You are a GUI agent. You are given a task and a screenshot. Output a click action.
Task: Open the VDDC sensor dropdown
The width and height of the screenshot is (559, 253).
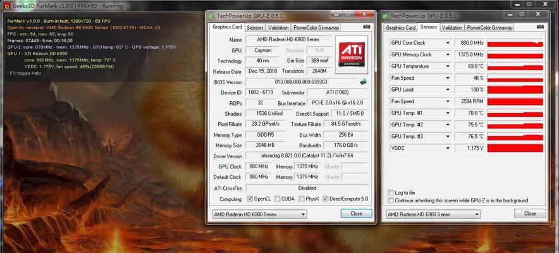click(x=448, y=148)
